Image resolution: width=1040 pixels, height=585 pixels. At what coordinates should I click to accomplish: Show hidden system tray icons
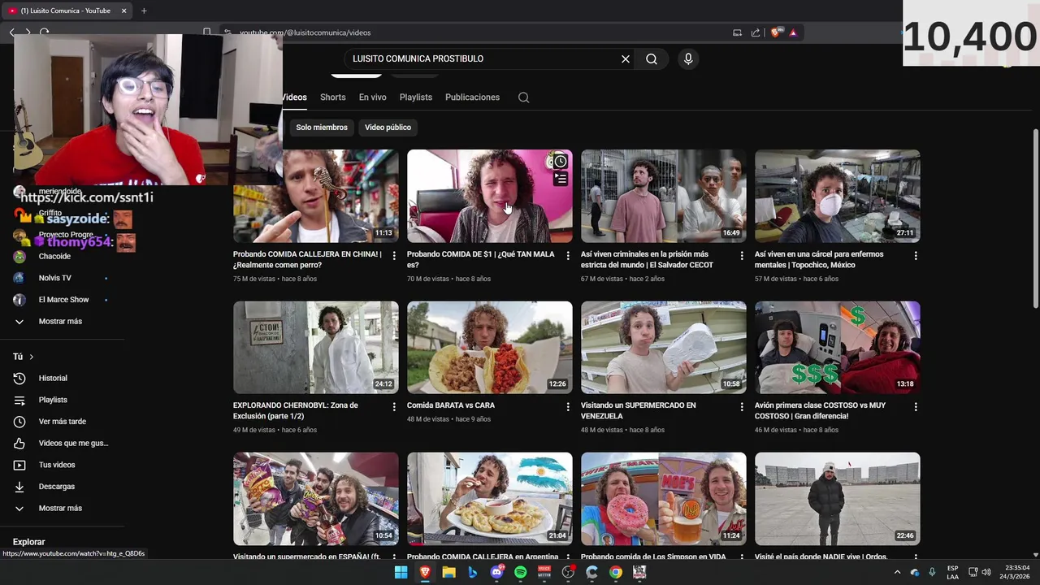coord(897,572)
